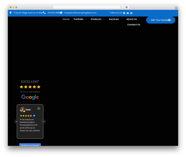This screenshot has height=157, width=186.
Task: Expand the Services menu chevron
Action: (x=121, y=19)
